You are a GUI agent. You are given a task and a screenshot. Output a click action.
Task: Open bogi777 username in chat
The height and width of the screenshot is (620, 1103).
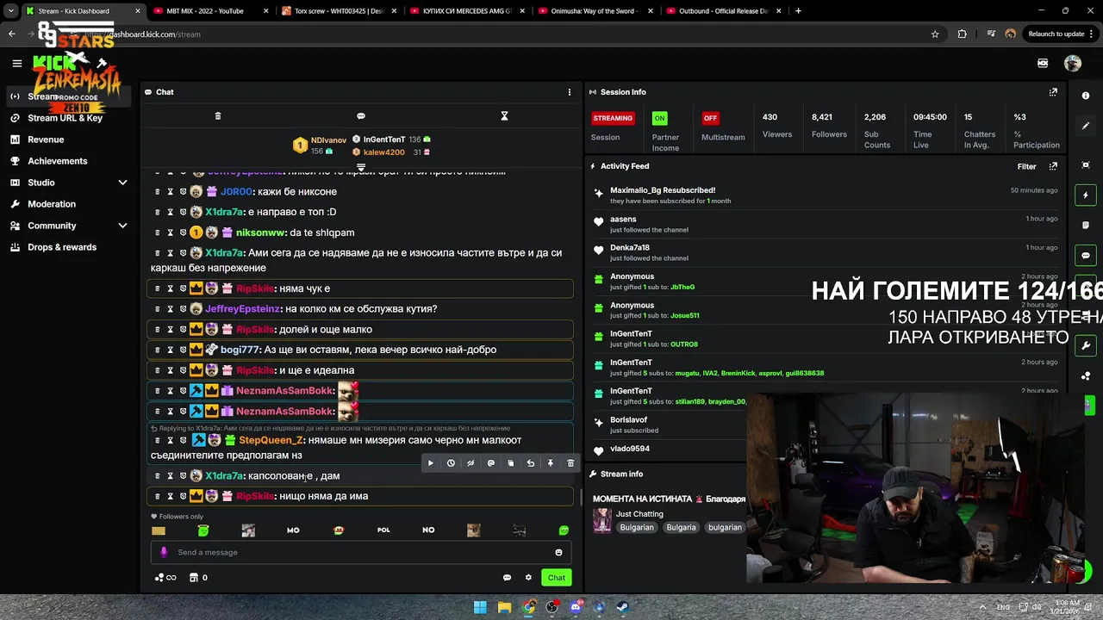[240, 350]
